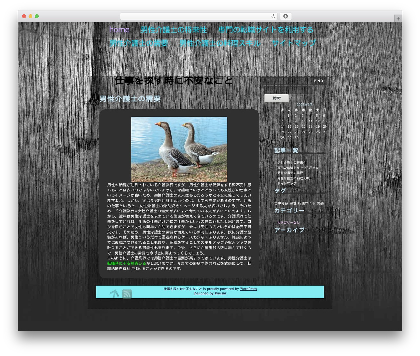Click the up arrow icon in footer
The width and height of the screenshot is (420, 356).
coord(114,294)
